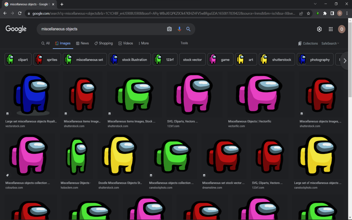Open the Extensions puzzle icon
This screenshot has height=220, width=352.
point(325,13)
